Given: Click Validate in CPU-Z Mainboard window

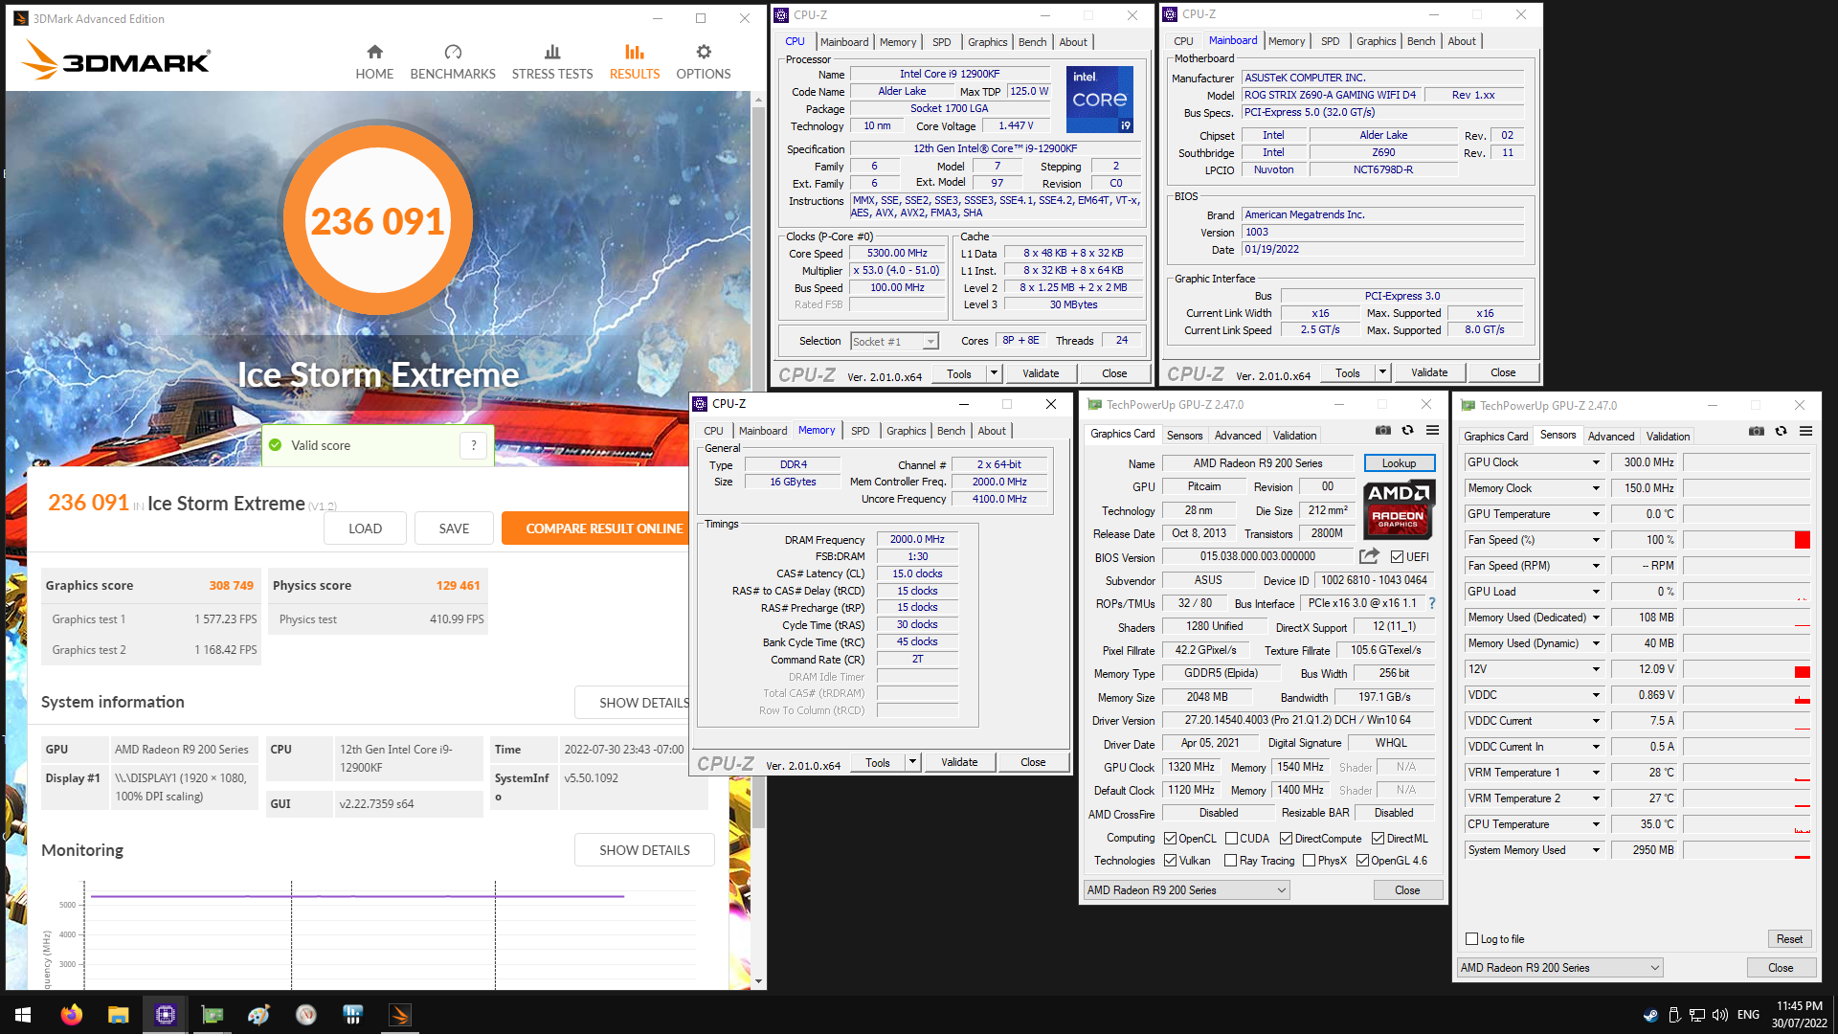Looking at the screenshot, I should click(x=1429, y=372).
